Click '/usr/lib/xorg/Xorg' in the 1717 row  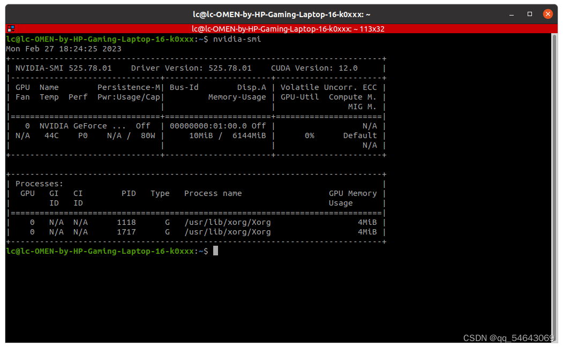227,232
